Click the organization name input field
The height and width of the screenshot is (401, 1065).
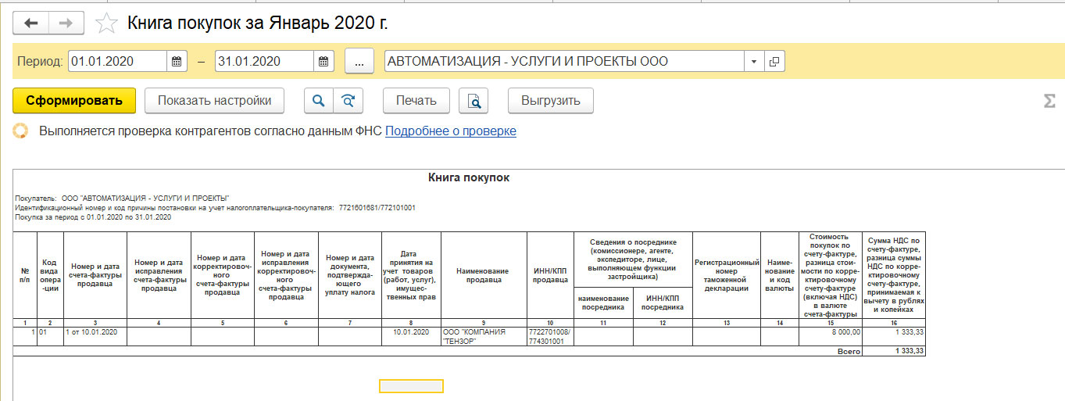pos(563,61)
